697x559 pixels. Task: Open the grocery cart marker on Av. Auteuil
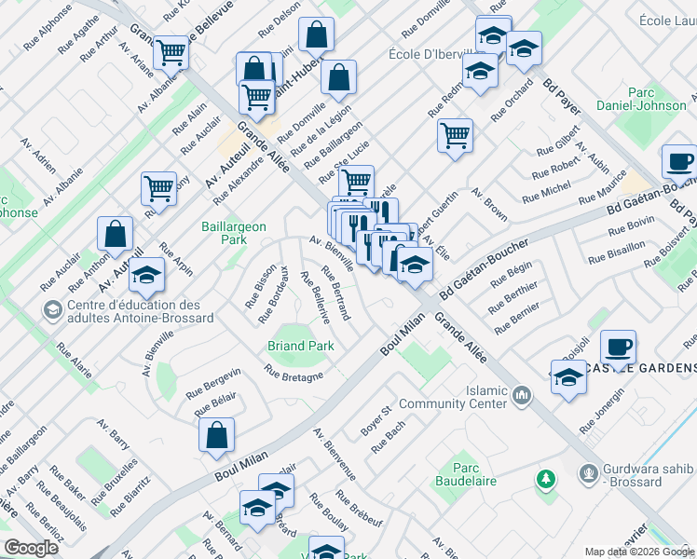(x=158, y=190)
